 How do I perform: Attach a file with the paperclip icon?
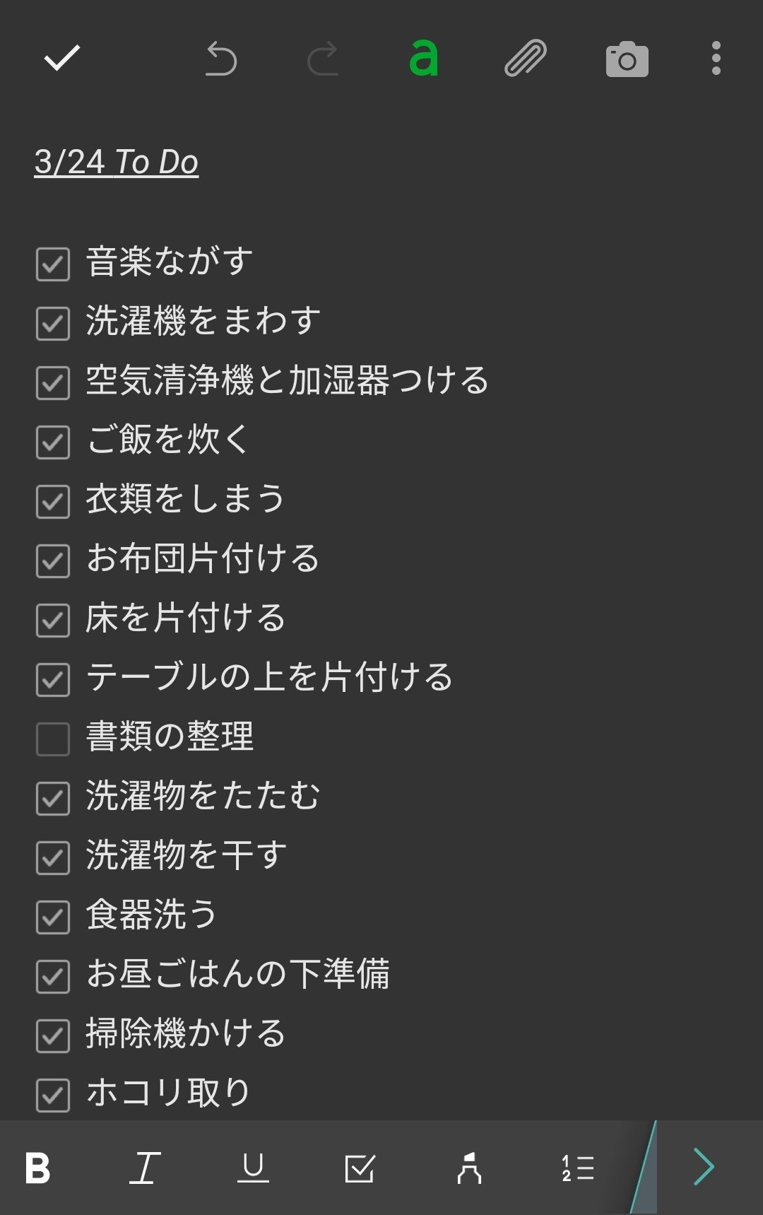click(x=526, y=59)
